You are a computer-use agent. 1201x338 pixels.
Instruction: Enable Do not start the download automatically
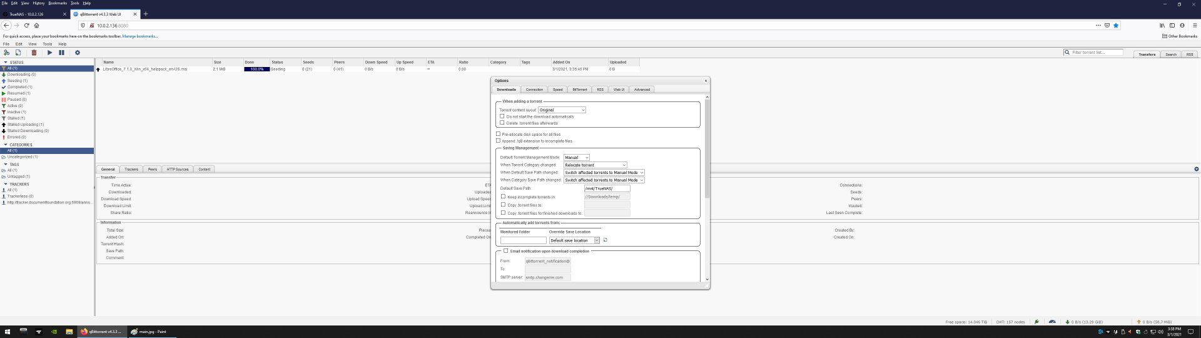[502, 116]
